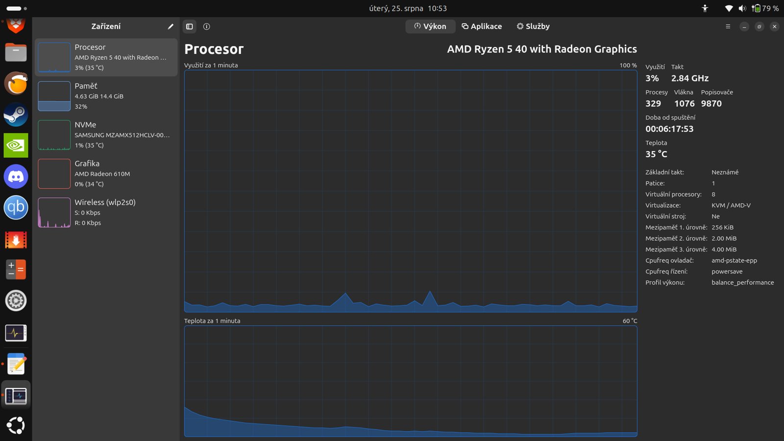Click the Procesy count 329

[x=653, y=104]
